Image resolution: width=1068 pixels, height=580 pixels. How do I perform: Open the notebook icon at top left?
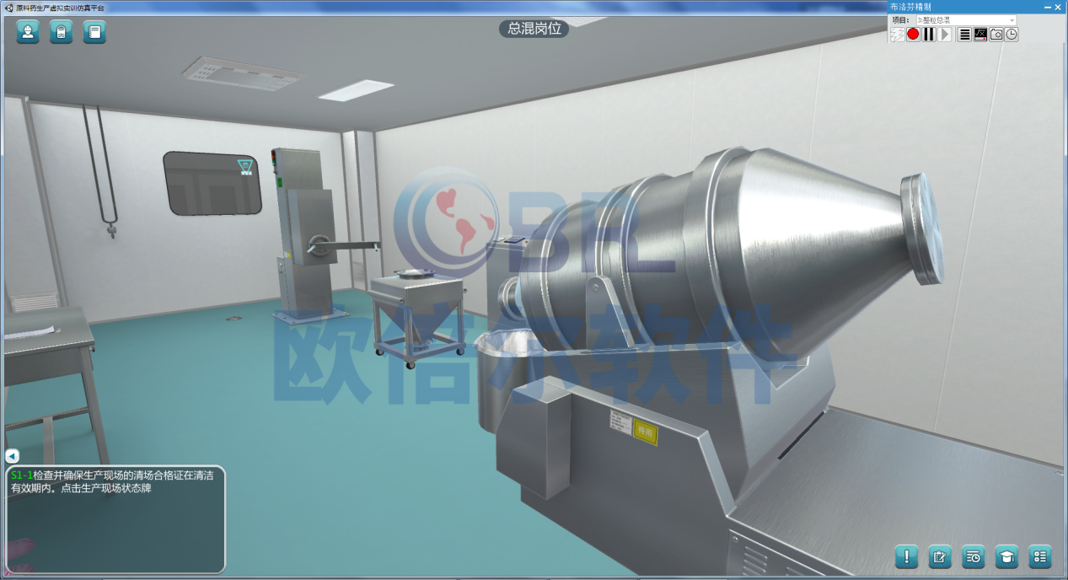pos(94,33)
